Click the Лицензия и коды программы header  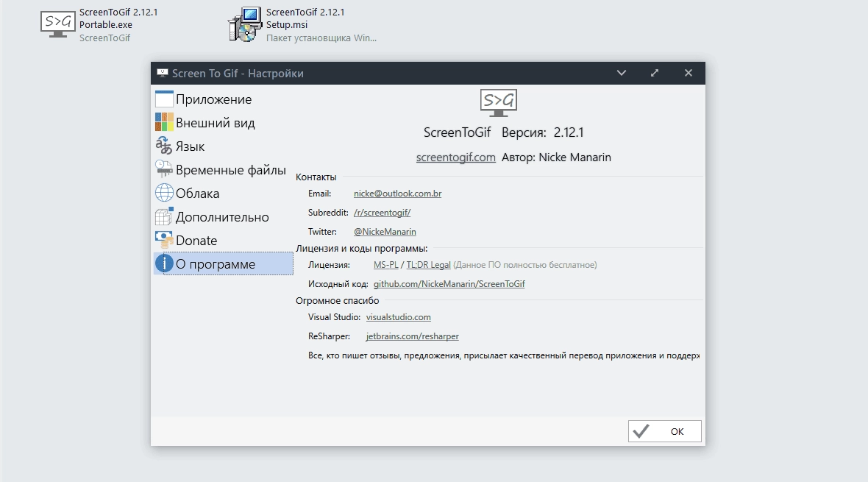click(x=361, y=249)
